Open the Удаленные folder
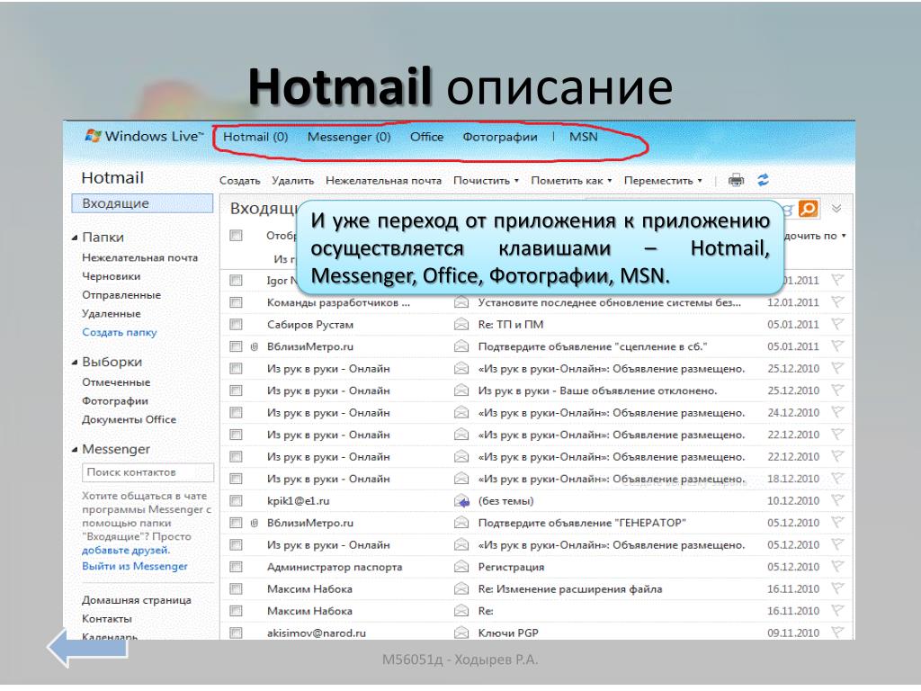Screen dimensions: 921x691 111,314
